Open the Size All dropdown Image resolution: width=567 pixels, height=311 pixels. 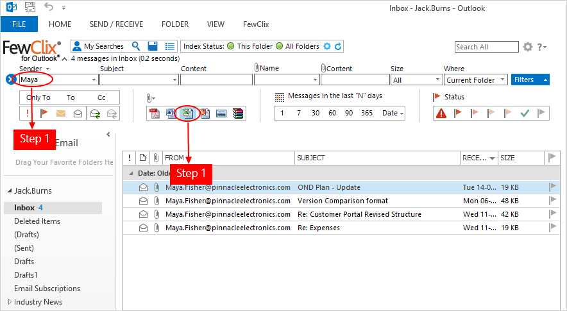tap(437, 80)
